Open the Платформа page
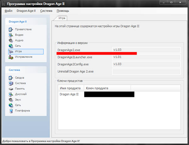Viewport: 189px width, 145px height. point(22,111)
